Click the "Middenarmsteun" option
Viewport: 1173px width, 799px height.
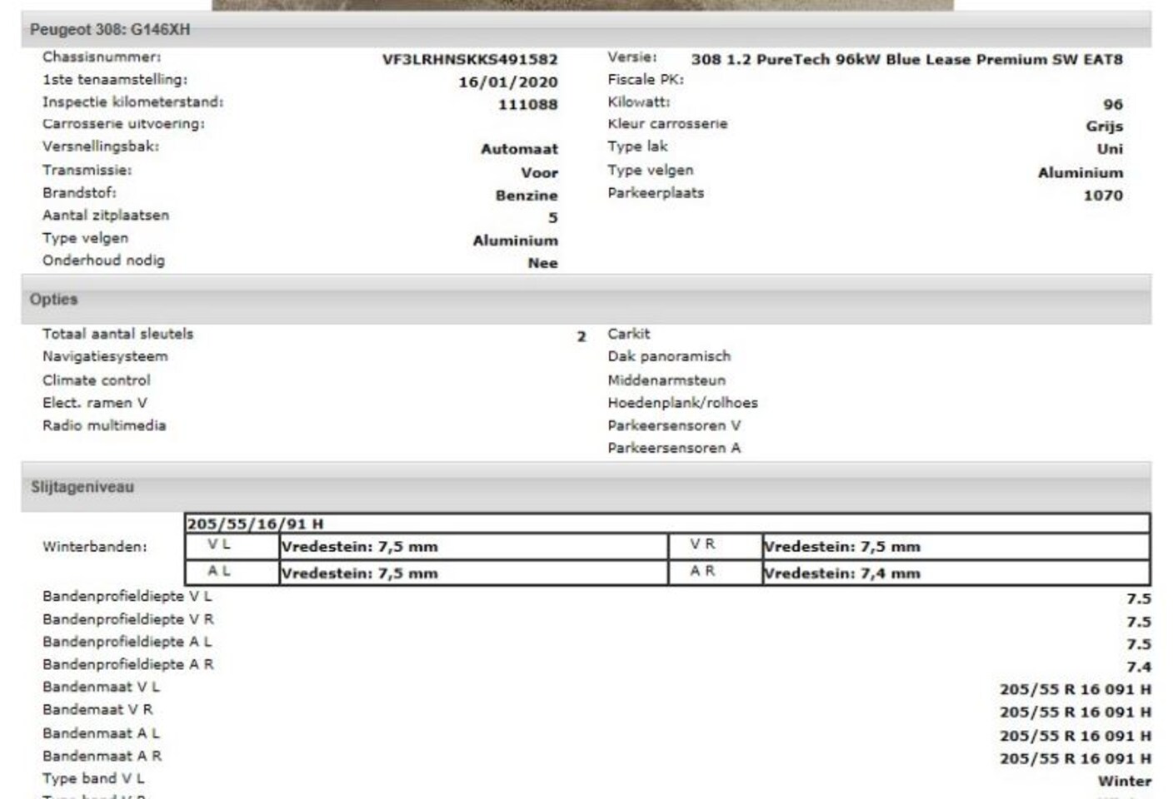(x=666, y=380)
